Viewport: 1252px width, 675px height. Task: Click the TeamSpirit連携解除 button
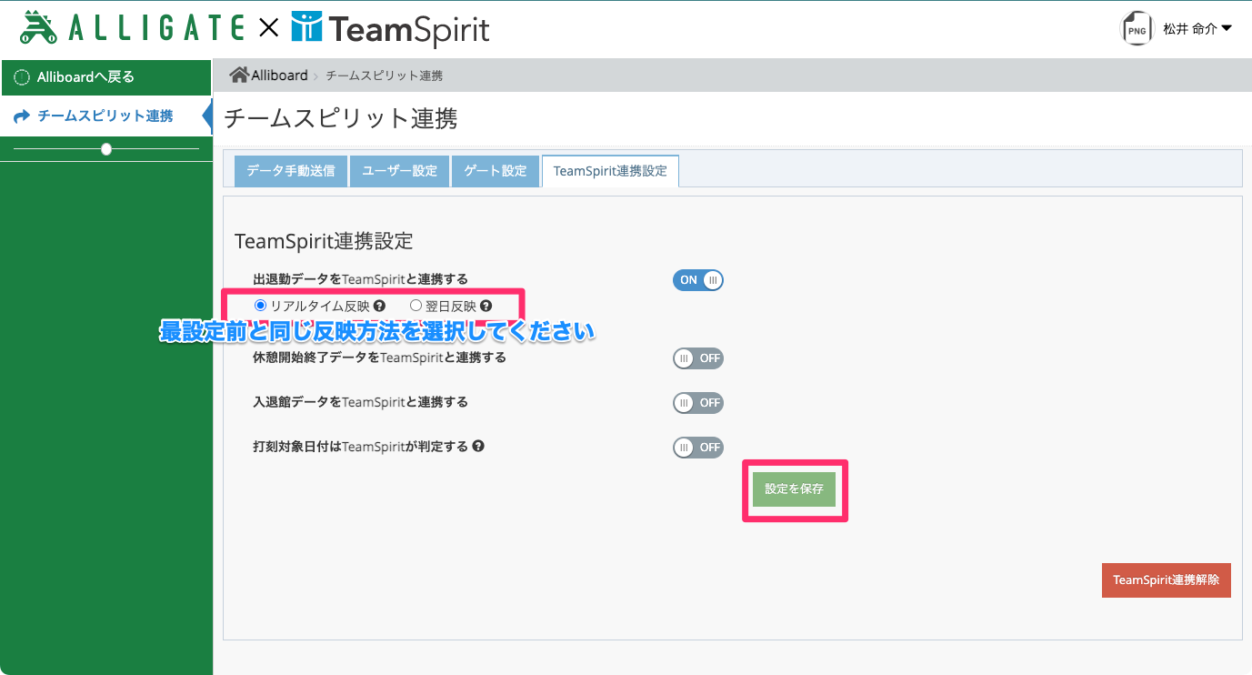pyautogui.click(x=1166, y=580)
